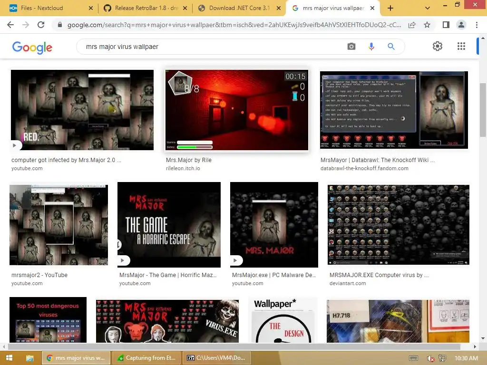Close the Files - Nextcloud tab
This screenshot has width=487, height=365.
[91, 9]
